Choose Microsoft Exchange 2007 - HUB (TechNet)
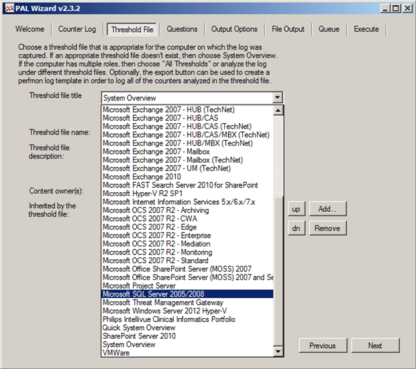 [x=187, y=110]
